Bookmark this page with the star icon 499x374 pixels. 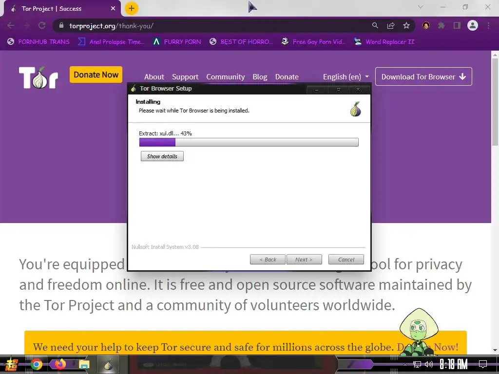(x=406, y=25)
